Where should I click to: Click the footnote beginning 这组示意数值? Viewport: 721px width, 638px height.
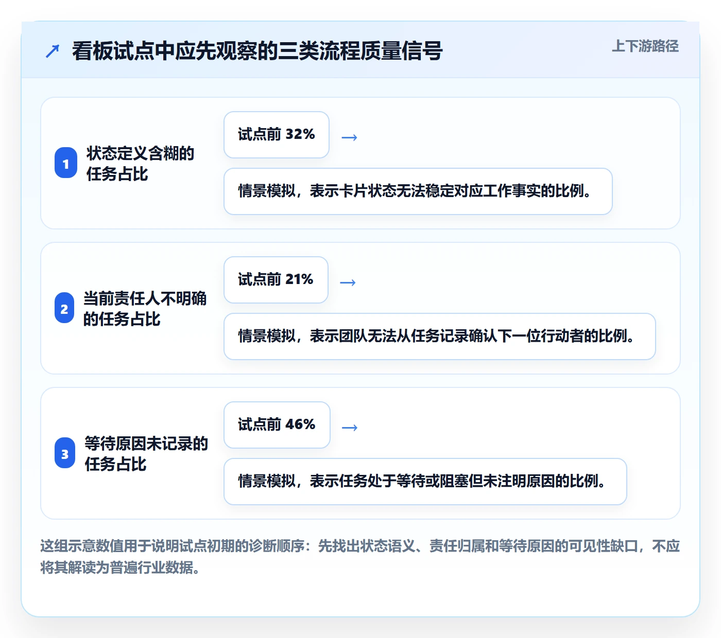(360, 557)
